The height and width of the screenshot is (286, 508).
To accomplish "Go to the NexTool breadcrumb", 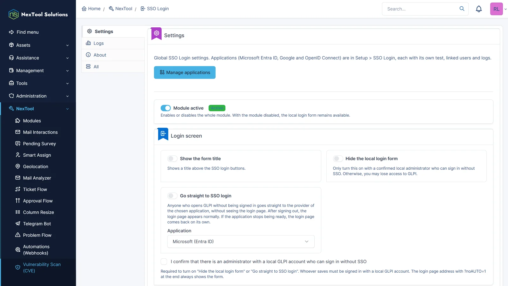I will pos(121,9).
